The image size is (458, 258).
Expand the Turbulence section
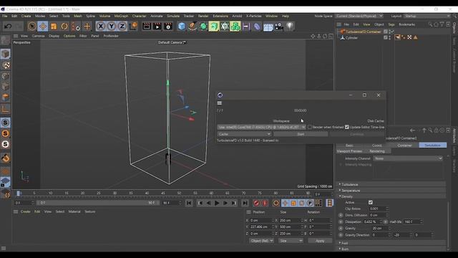[x=349, y=185]
